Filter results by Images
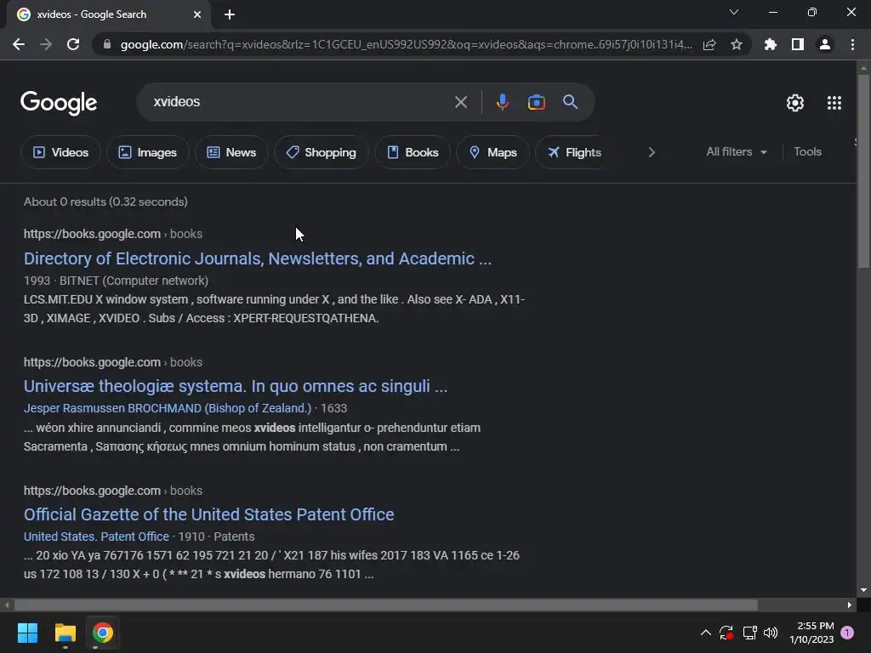This screenshot has width=871, height=653. coord(148,152)
